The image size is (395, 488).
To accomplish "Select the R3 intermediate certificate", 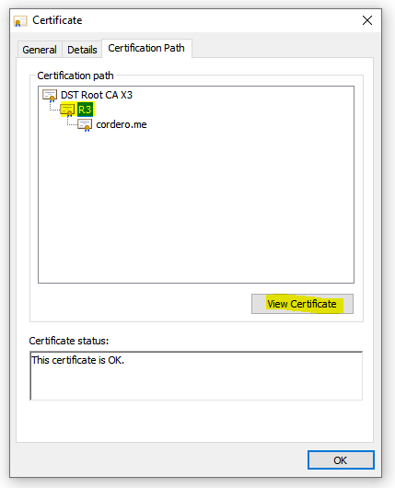I will point(85,110).
